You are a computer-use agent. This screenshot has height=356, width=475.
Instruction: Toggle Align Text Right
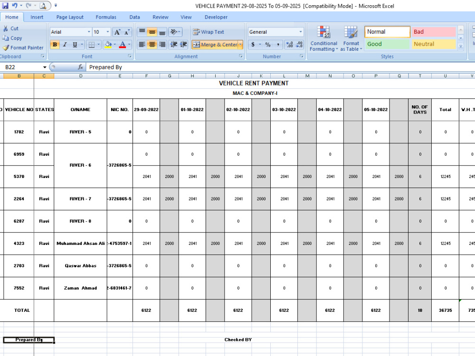pos(162,45)
